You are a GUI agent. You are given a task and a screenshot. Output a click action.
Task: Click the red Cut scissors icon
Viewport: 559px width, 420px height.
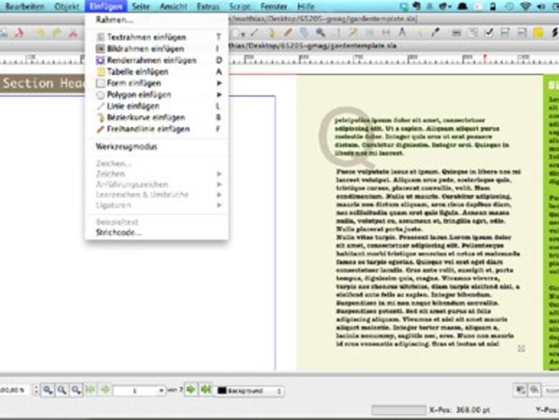[73, 33]
